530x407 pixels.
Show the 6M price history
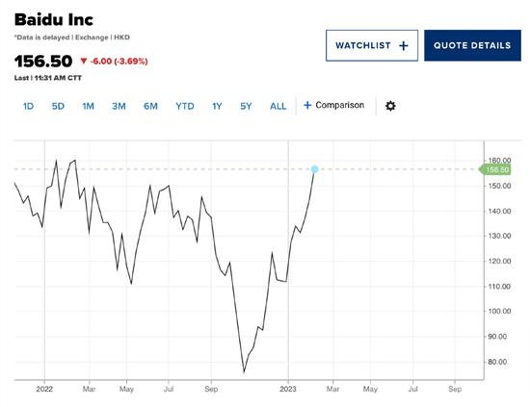(x=150, y=106)
